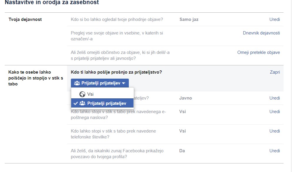This screenshot has width=305, height=172.
Task: Click the question about viewing your future posts
Action: point(117,19)
